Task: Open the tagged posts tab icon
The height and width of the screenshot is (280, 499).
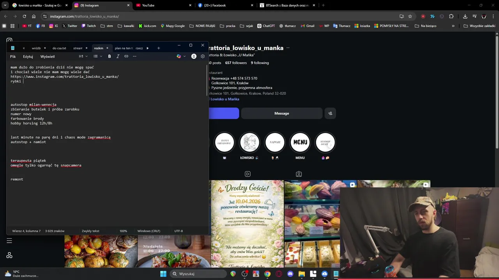Action: point(299,174)
